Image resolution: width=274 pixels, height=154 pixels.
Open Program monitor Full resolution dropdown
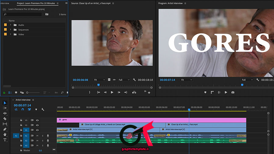point(247,80)
